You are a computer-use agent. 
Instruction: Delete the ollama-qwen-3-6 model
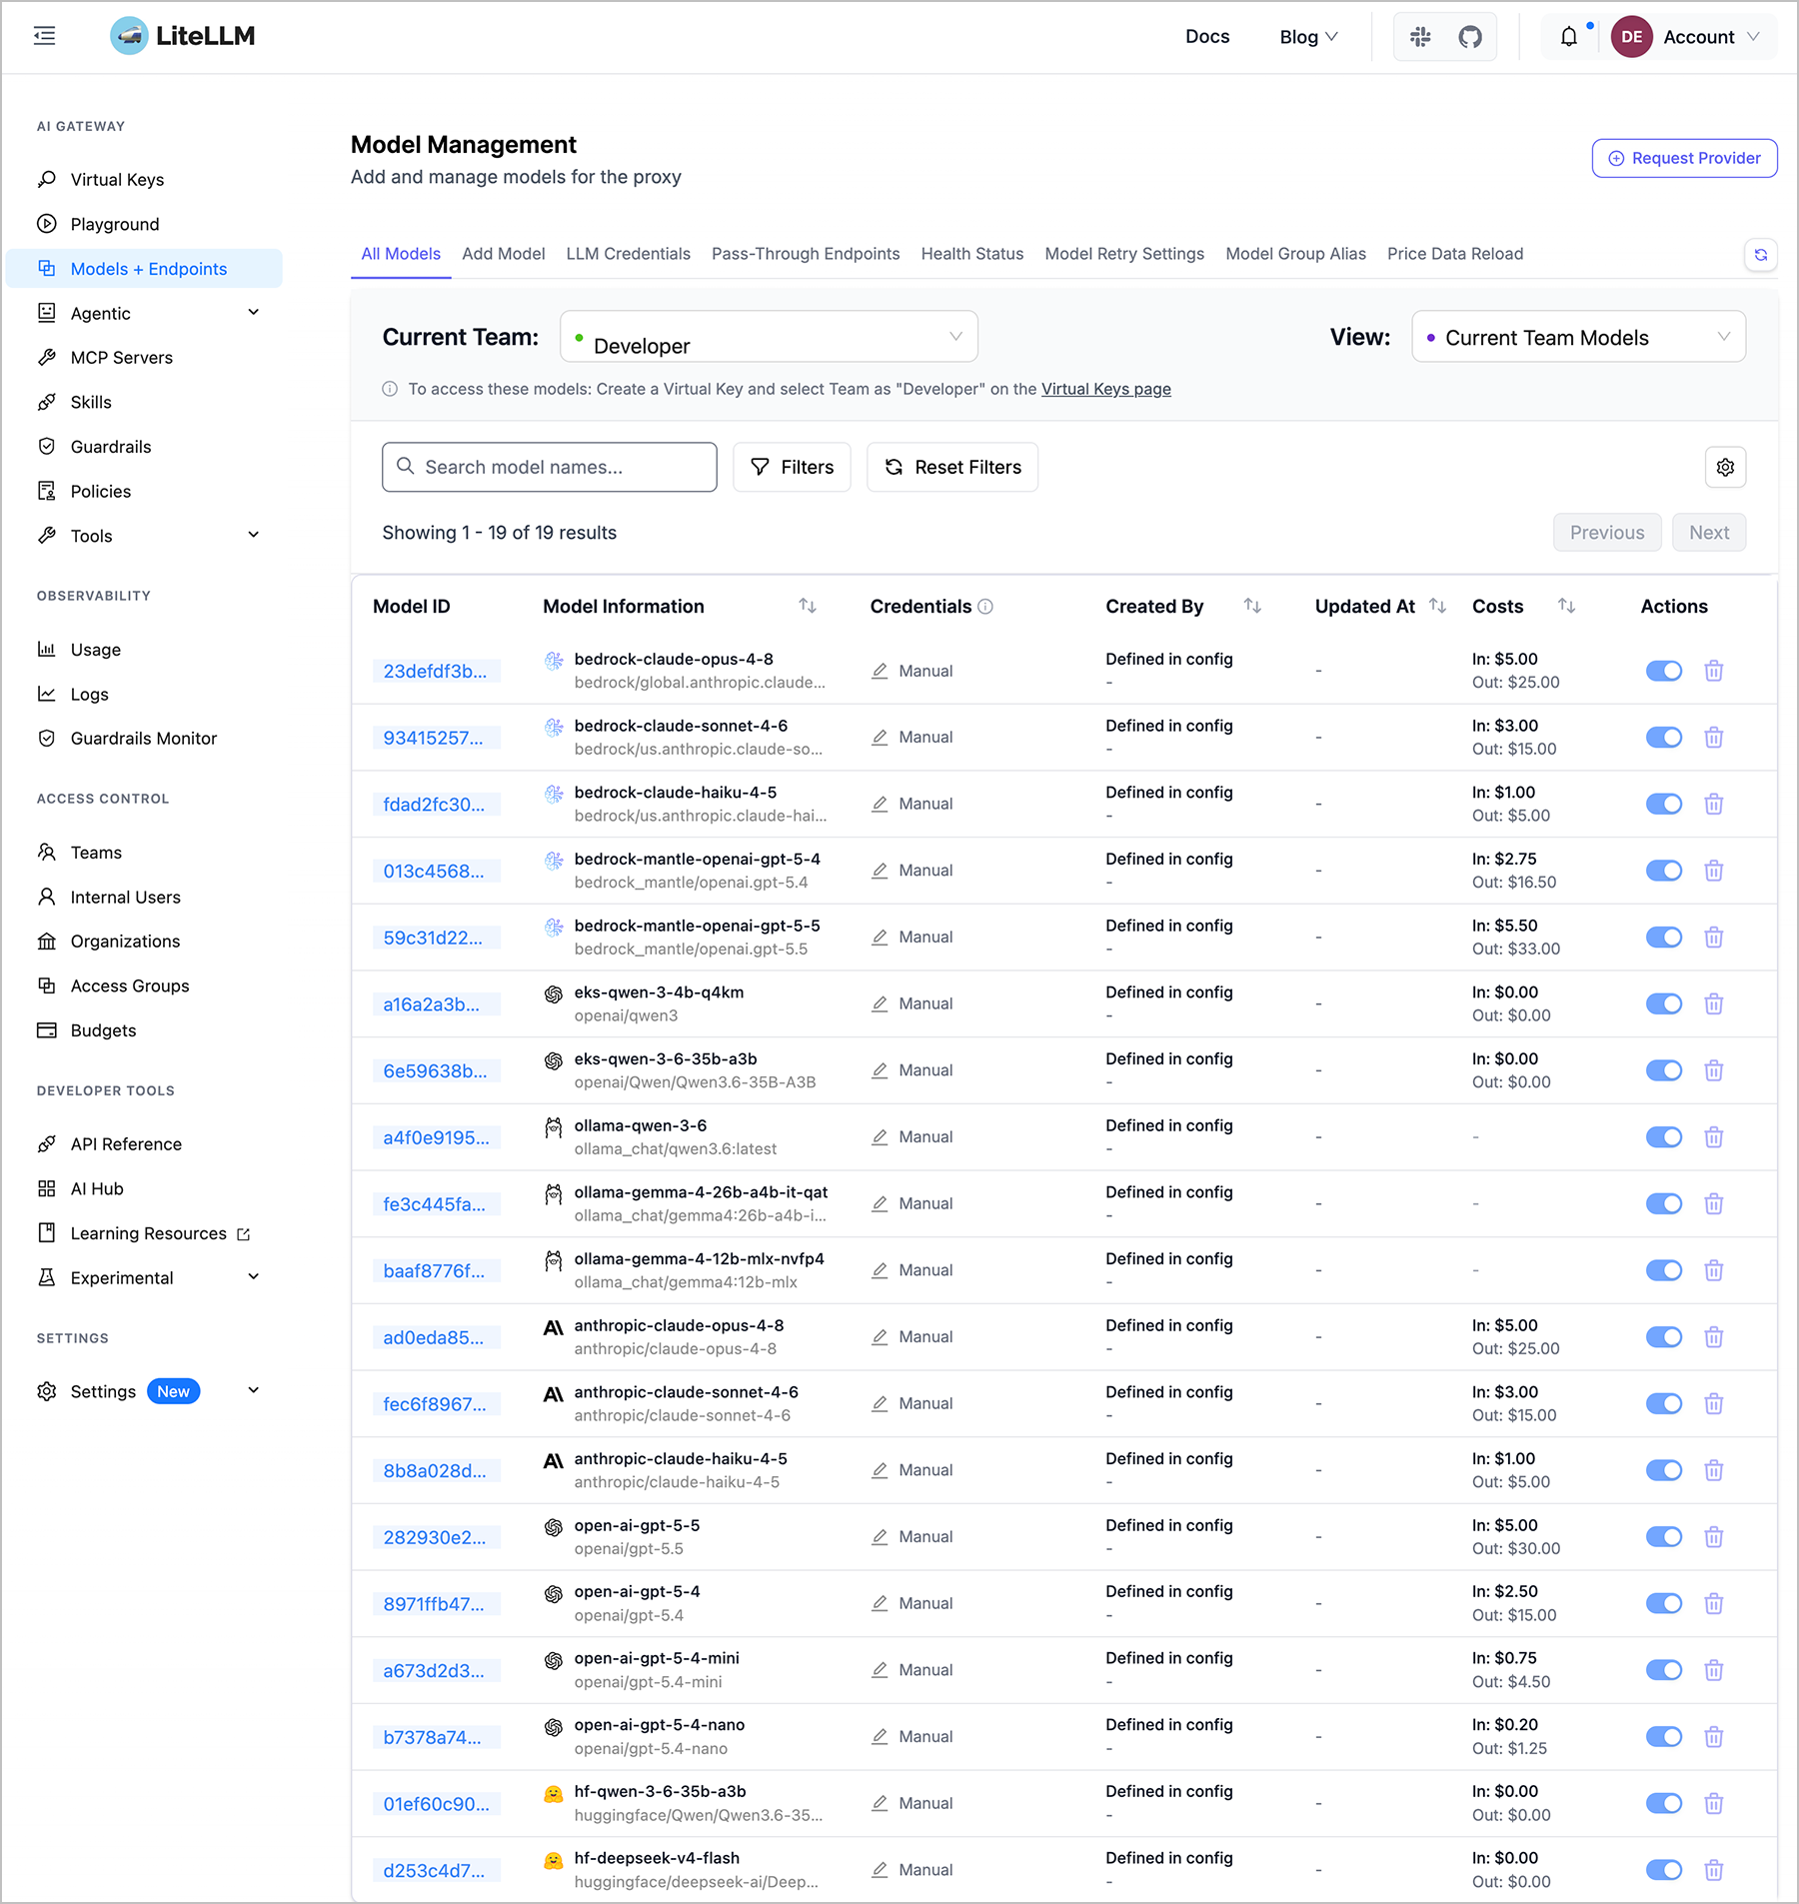(x=1713, y=1137)
